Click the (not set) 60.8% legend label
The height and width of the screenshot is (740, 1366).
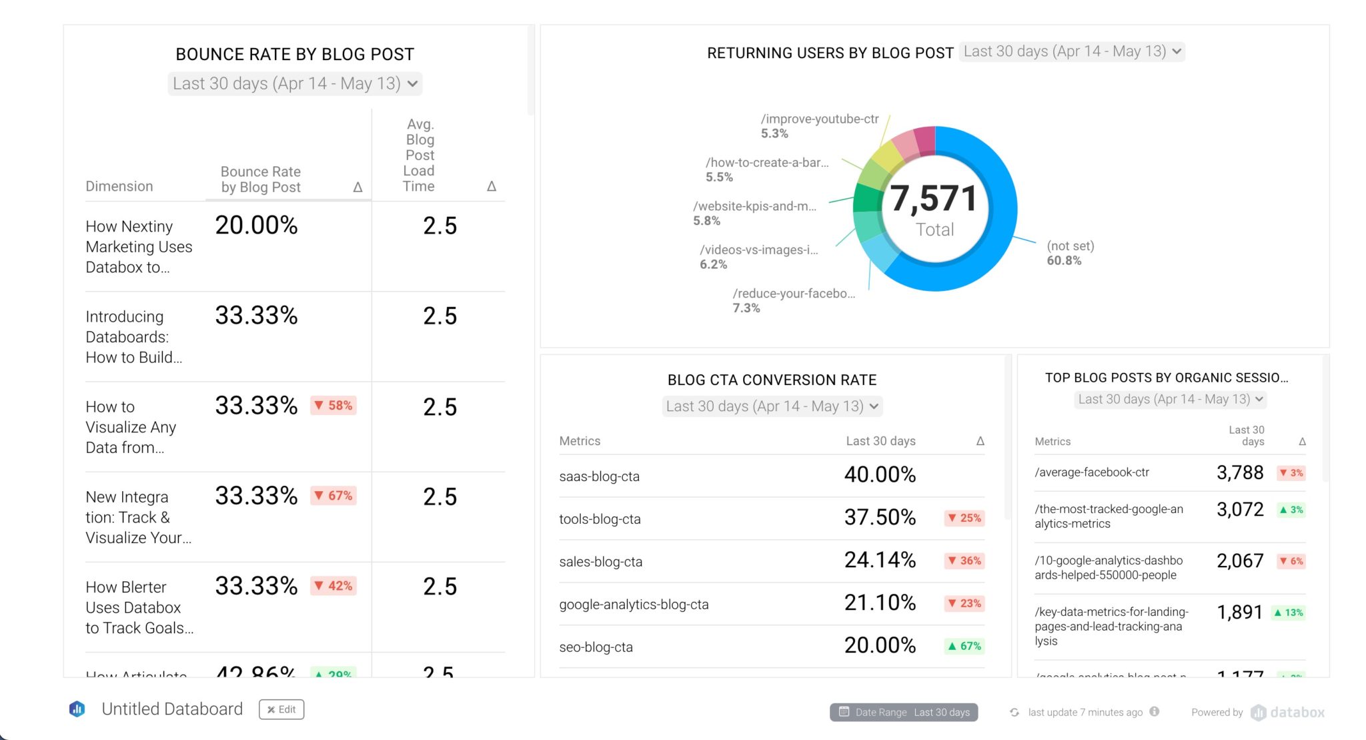pos(1070,253)
